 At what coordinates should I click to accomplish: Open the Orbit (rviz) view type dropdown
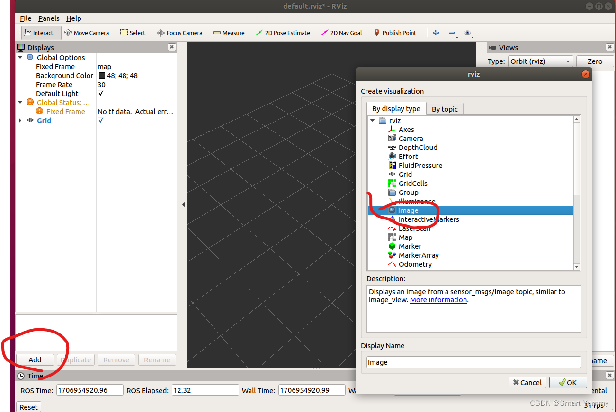coord(540,61)
